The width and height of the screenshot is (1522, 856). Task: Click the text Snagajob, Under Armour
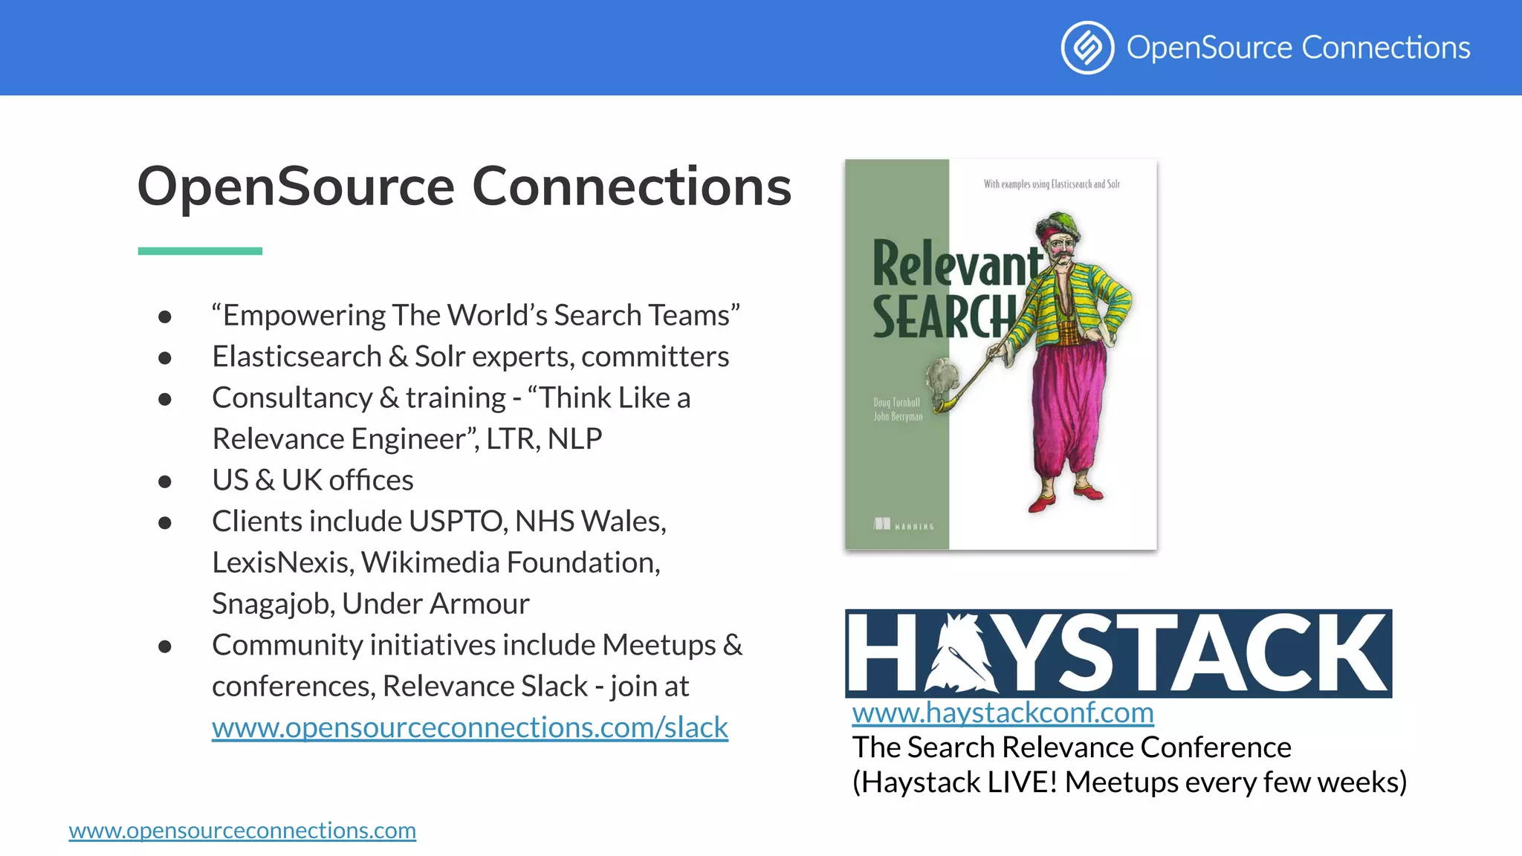370,603
